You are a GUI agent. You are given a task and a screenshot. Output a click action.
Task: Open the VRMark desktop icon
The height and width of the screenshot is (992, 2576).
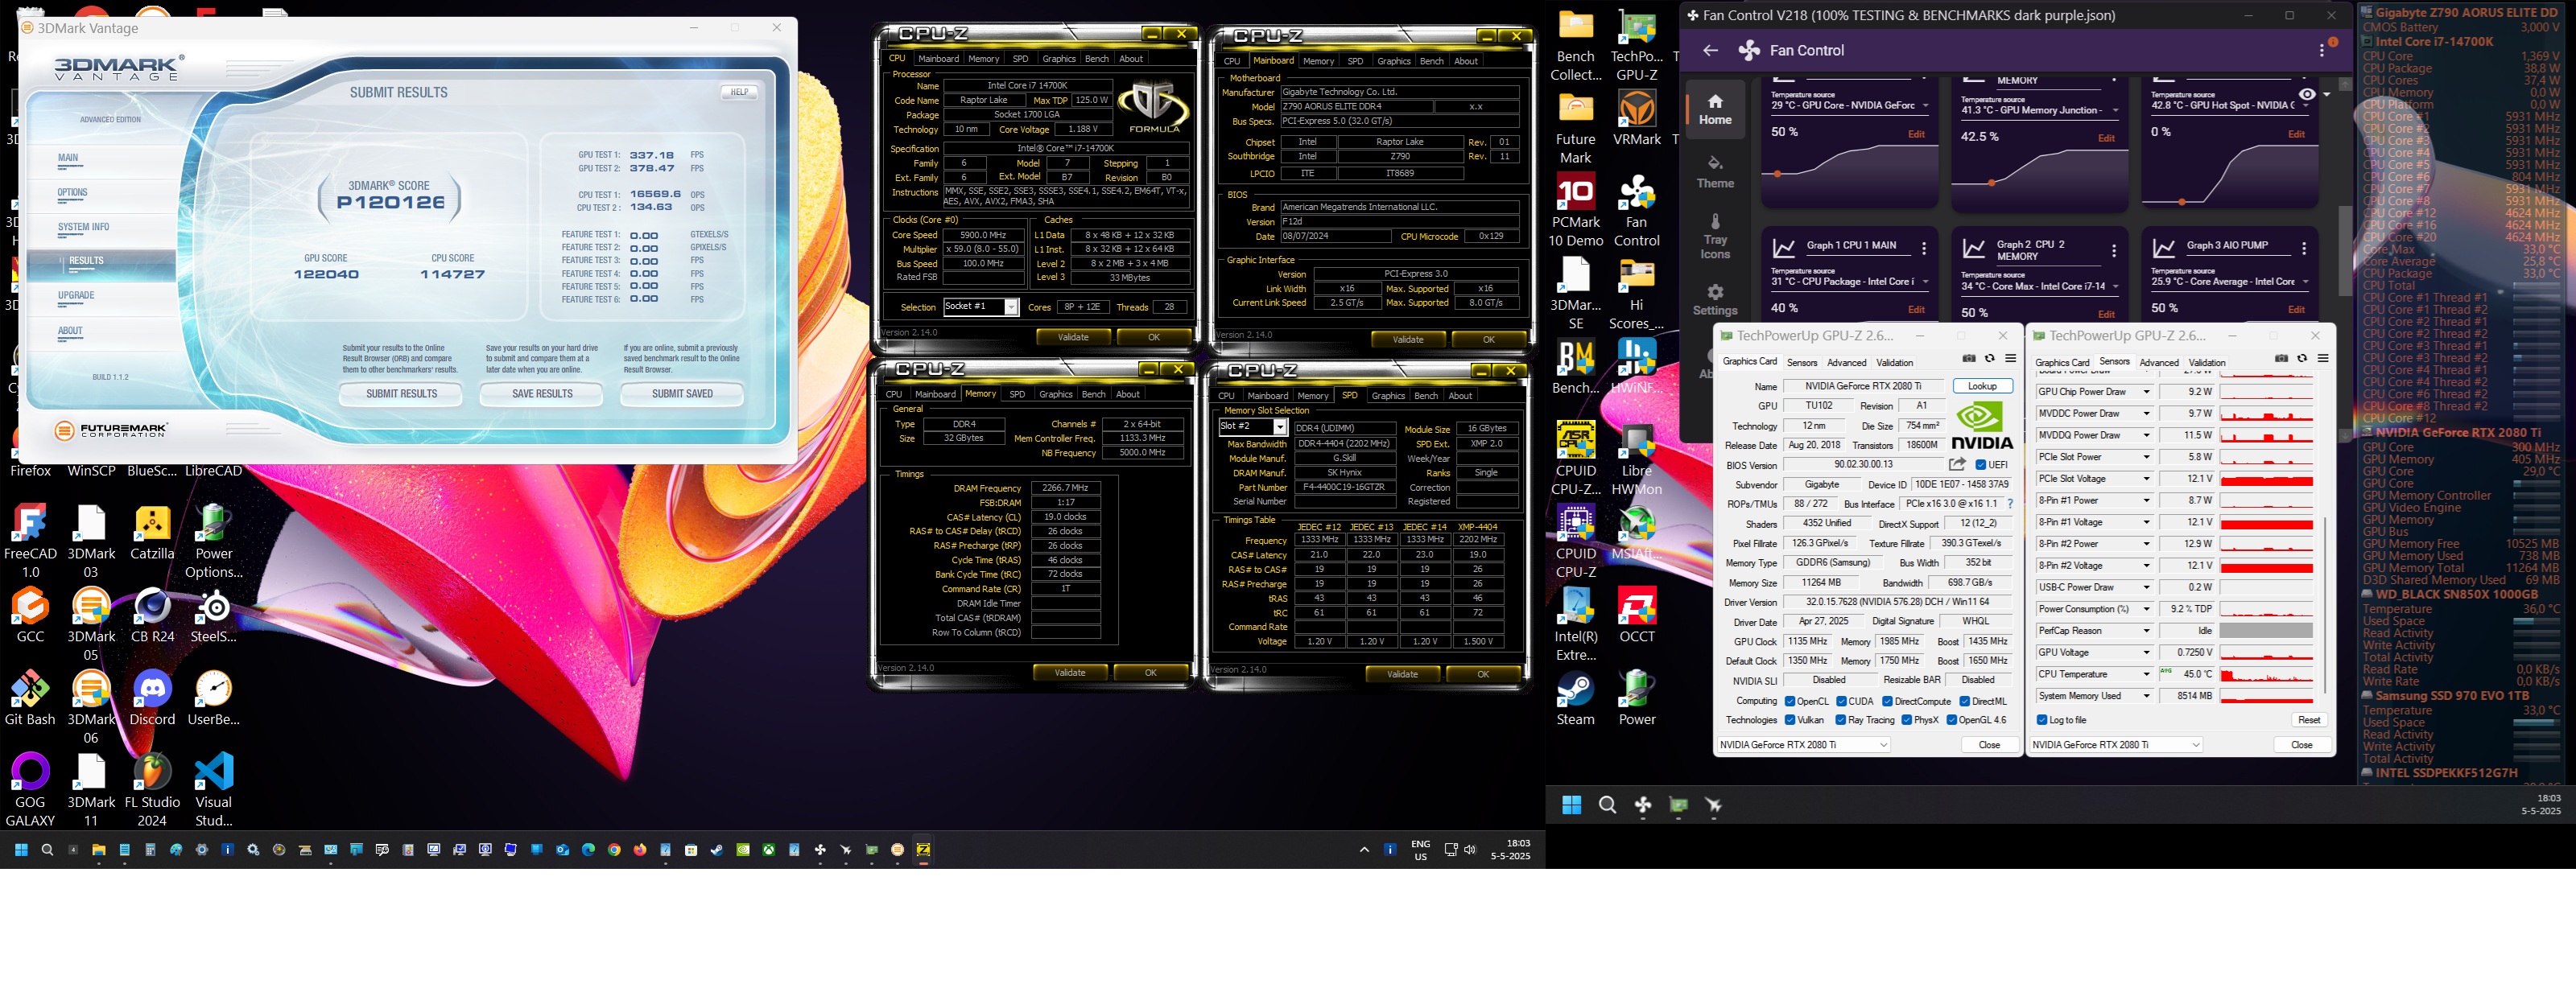point(1637,119)
